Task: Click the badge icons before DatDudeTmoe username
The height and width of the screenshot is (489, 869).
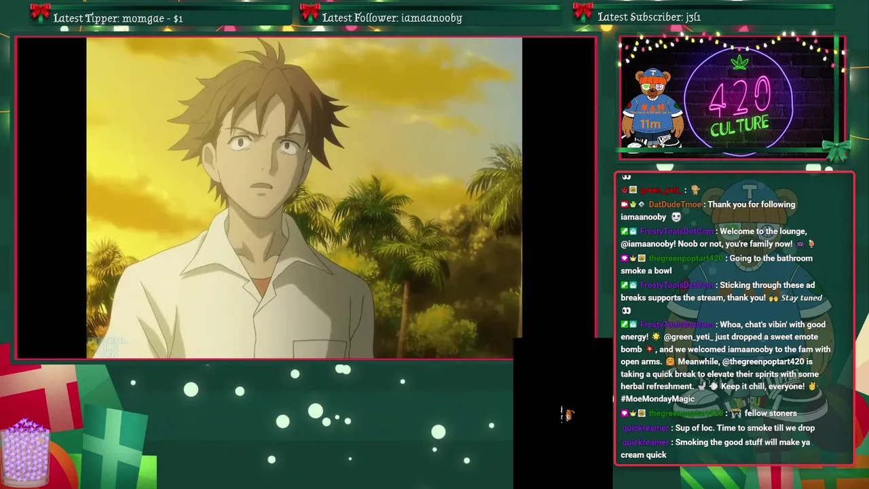Action: tap(633, 204)
